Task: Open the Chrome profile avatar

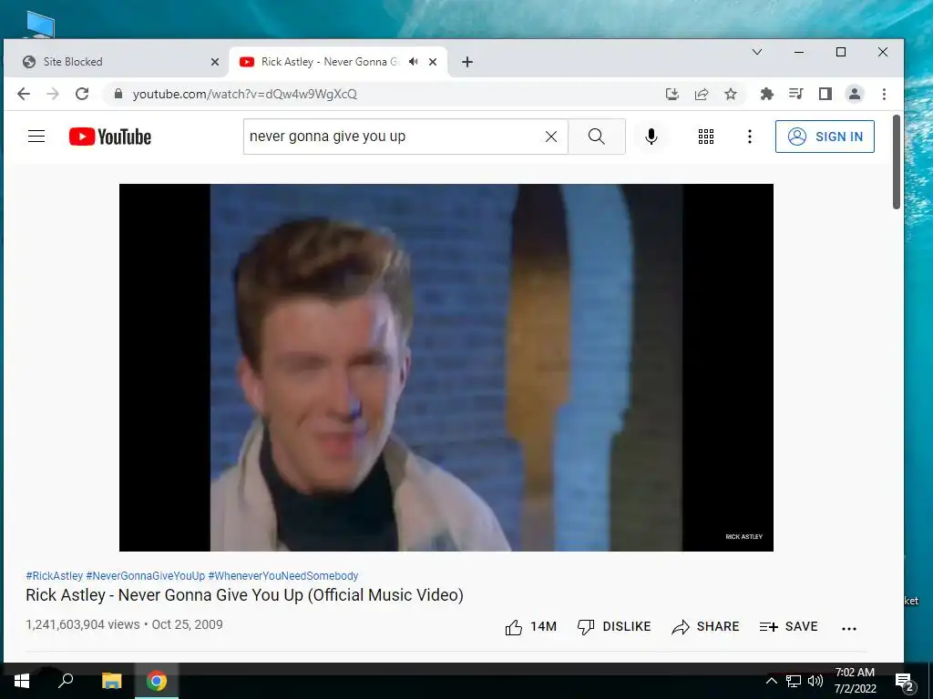Action: [855, 94]
